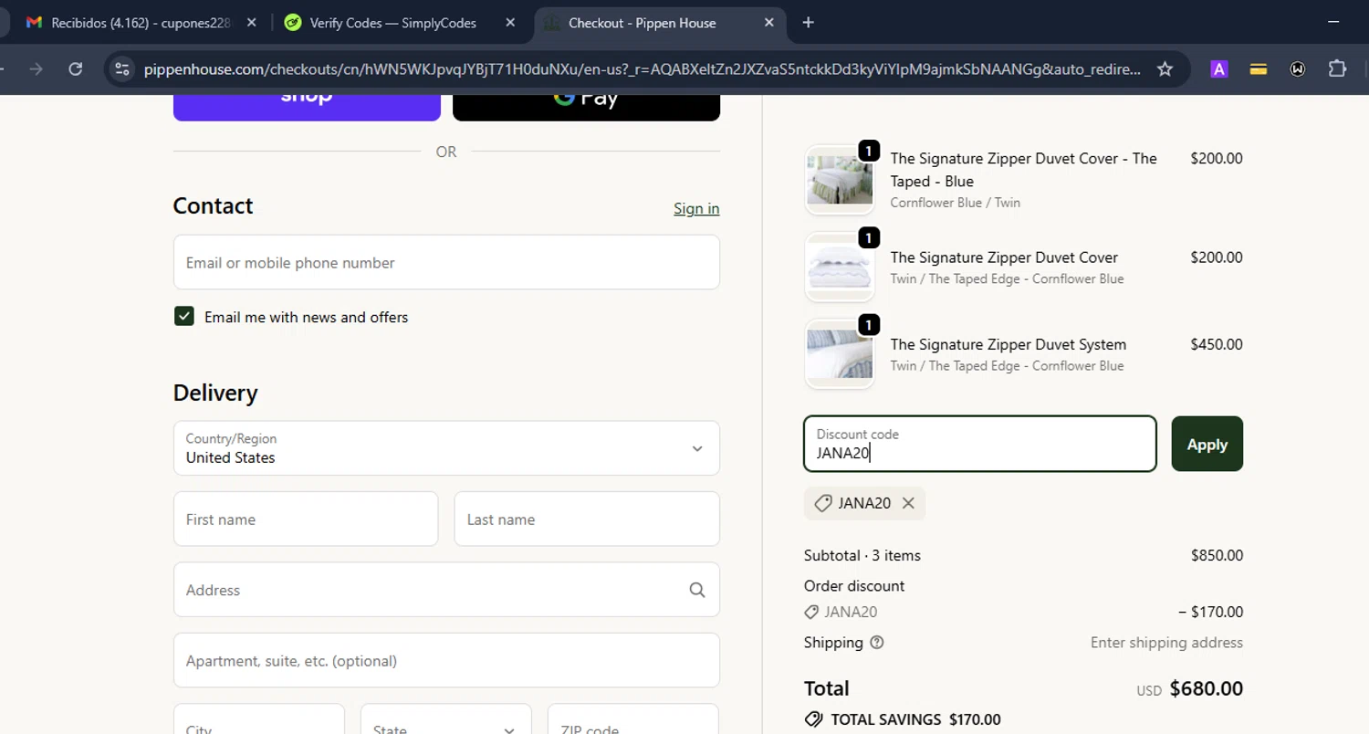Click the Subtotal · 3 items label

862,555
